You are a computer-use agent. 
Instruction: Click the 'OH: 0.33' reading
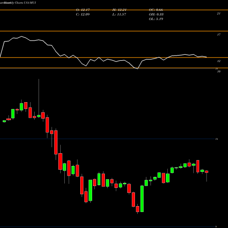(156, 15)
